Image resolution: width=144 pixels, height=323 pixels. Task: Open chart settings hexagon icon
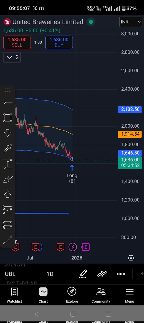(131, 258)
